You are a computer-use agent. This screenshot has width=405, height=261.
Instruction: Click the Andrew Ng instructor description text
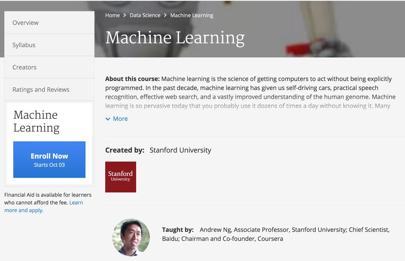pyautogui.click(x=276, y=234)
